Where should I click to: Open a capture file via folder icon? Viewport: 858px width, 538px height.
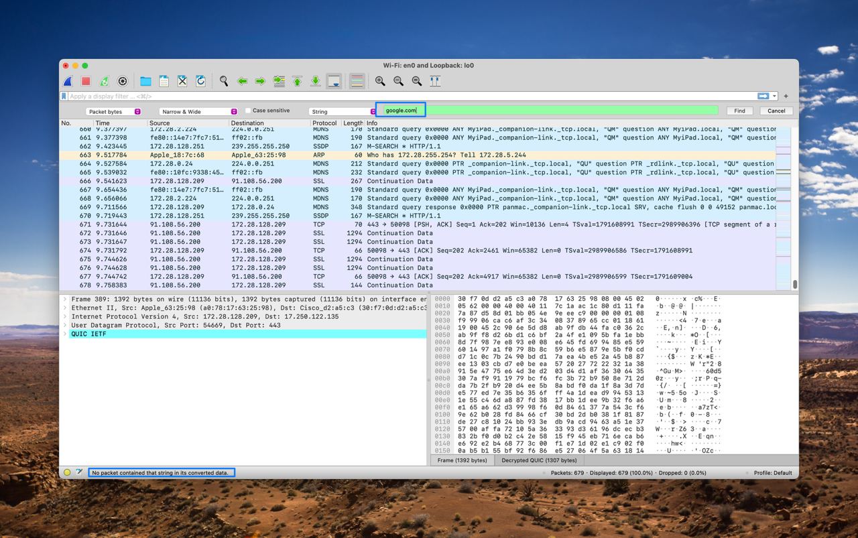click(145, 81)
